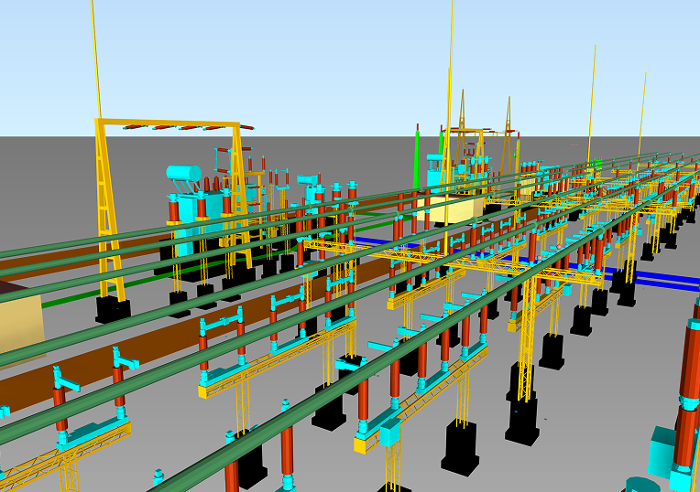Select the distant beige control building
The image size is (700, 492).
tap(450, 209)
